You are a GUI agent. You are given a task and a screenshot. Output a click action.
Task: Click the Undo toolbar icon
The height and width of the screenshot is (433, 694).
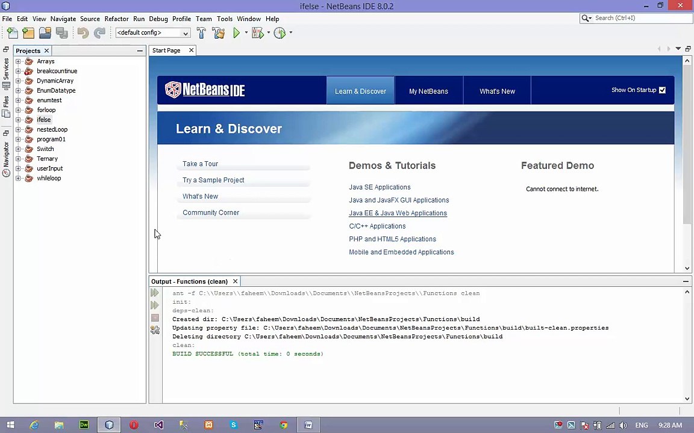[x=83, y=32]
